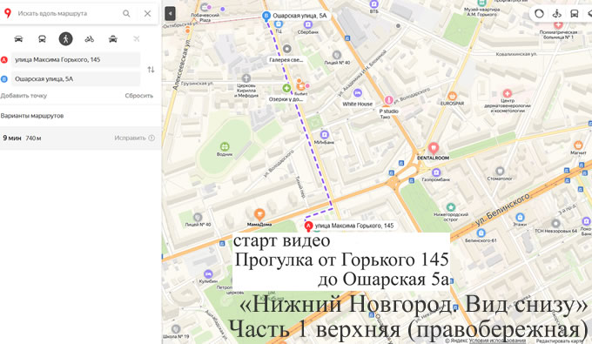
Task: Toggle the panorama street view layer
Action: click(557, 14)
